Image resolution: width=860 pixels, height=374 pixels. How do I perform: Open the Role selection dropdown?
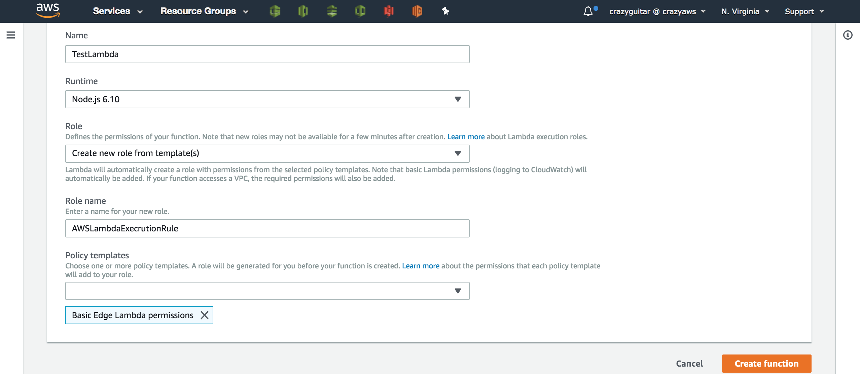267,153
